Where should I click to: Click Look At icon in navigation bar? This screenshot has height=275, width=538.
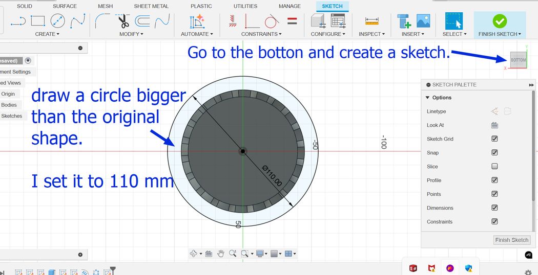point(208,254)
